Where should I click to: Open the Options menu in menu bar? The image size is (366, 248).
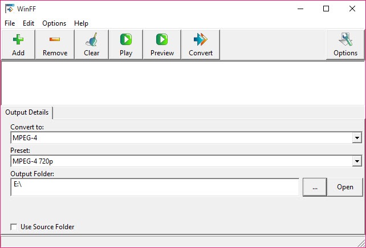(x=54, y=23)
